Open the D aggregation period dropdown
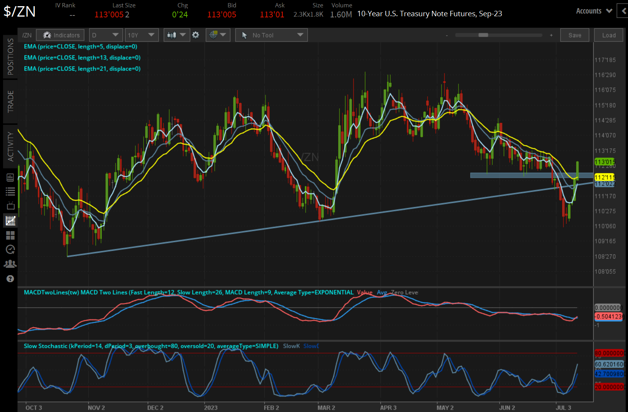The image size is (628, 412). click(x=106, y=35)
